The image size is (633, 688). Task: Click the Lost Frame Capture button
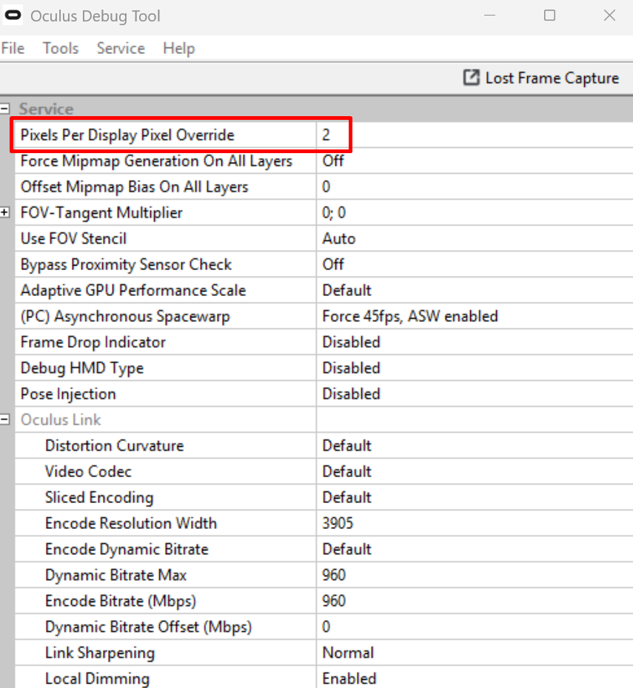[x=541, y=78]
